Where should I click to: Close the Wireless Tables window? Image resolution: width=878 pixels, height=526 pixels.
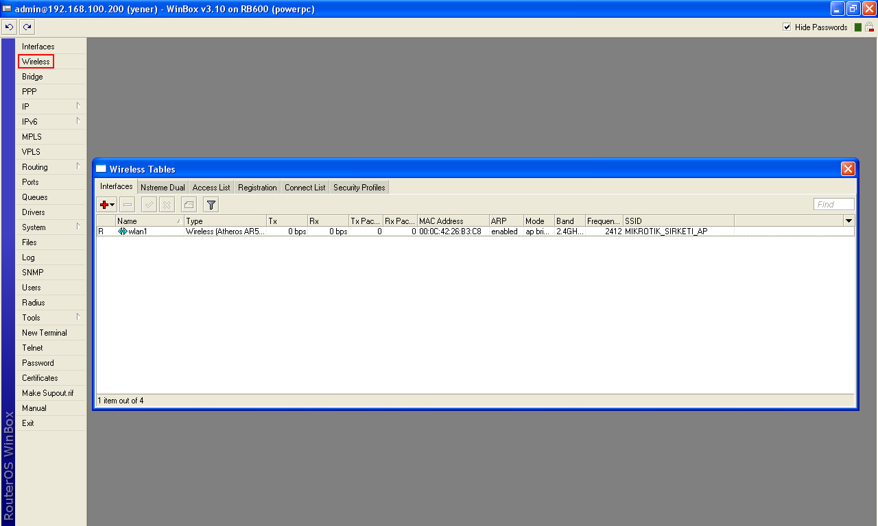pos(849,169)
